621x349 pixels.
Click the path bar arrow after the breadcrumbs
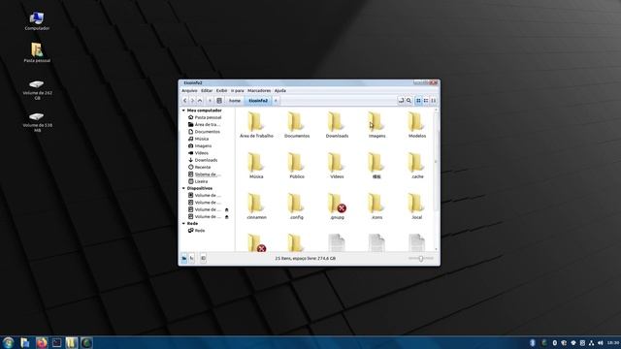coord(276,101)
